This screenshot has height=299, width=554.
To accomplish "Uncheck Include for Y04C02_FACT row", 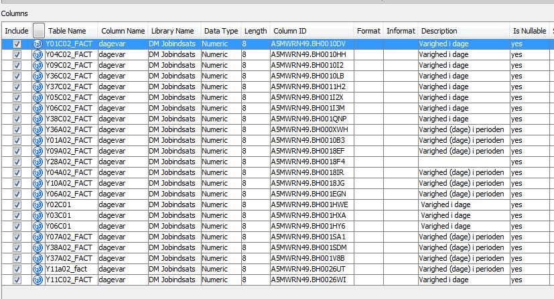I will (17, 55).
